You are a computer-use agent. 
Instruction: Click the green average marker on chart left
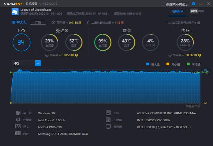[11, 72]
